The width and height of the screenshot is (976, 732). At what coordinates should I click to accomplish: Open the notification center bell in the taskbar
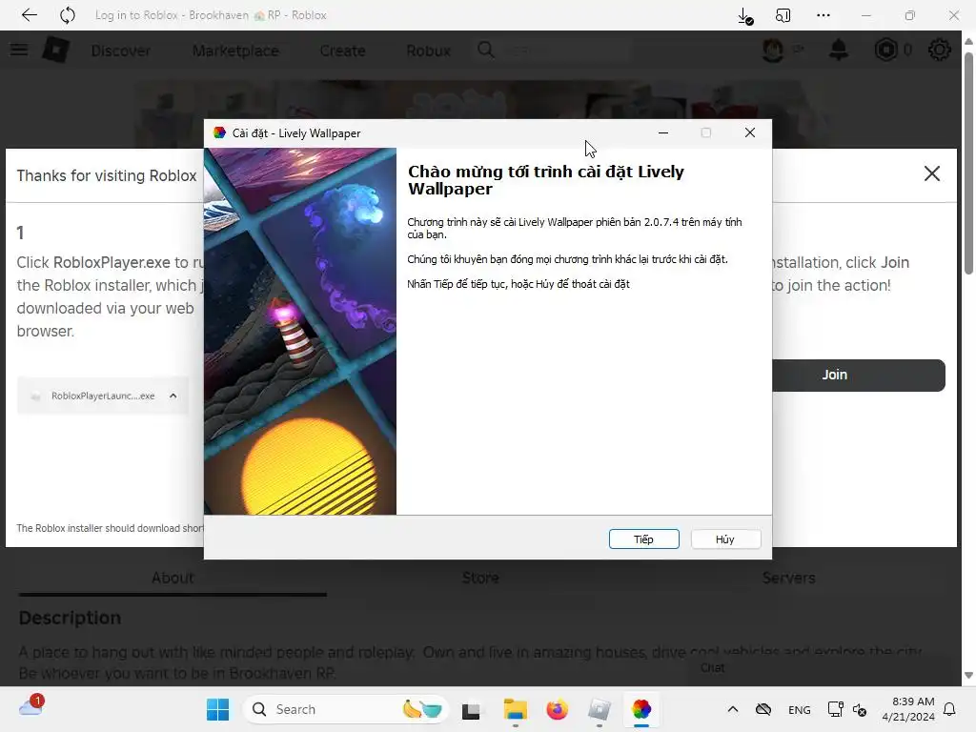[x=950, y=709]
